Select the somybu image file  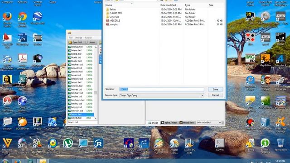coord(114,24)
